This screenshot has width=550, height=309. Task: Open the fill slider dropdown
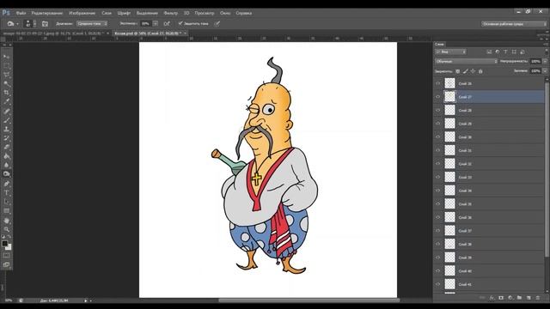[545, 70]
